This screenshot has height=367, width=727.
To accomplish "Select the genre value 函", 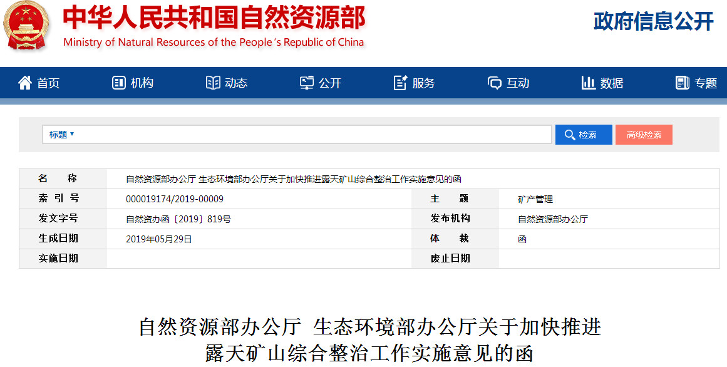I will [522, 239].
